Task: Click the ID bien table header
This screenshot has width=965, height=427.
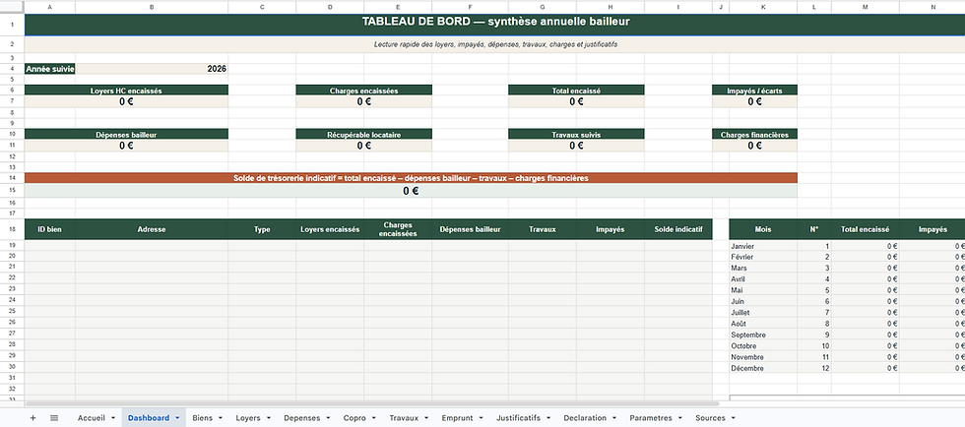Action: click(x=50, y=229)
